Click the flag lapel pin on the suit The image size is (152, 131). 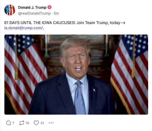[94, 90]
